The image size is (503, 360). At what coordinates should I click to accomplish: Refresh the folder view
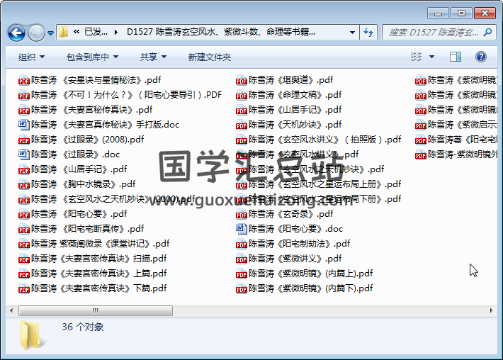tap(368, 33)
